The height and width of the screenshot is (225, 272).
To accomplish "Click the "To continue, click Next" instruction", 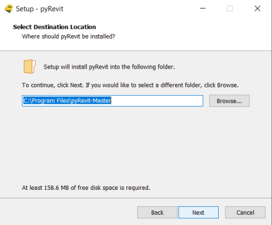I will tap(130, 85).
